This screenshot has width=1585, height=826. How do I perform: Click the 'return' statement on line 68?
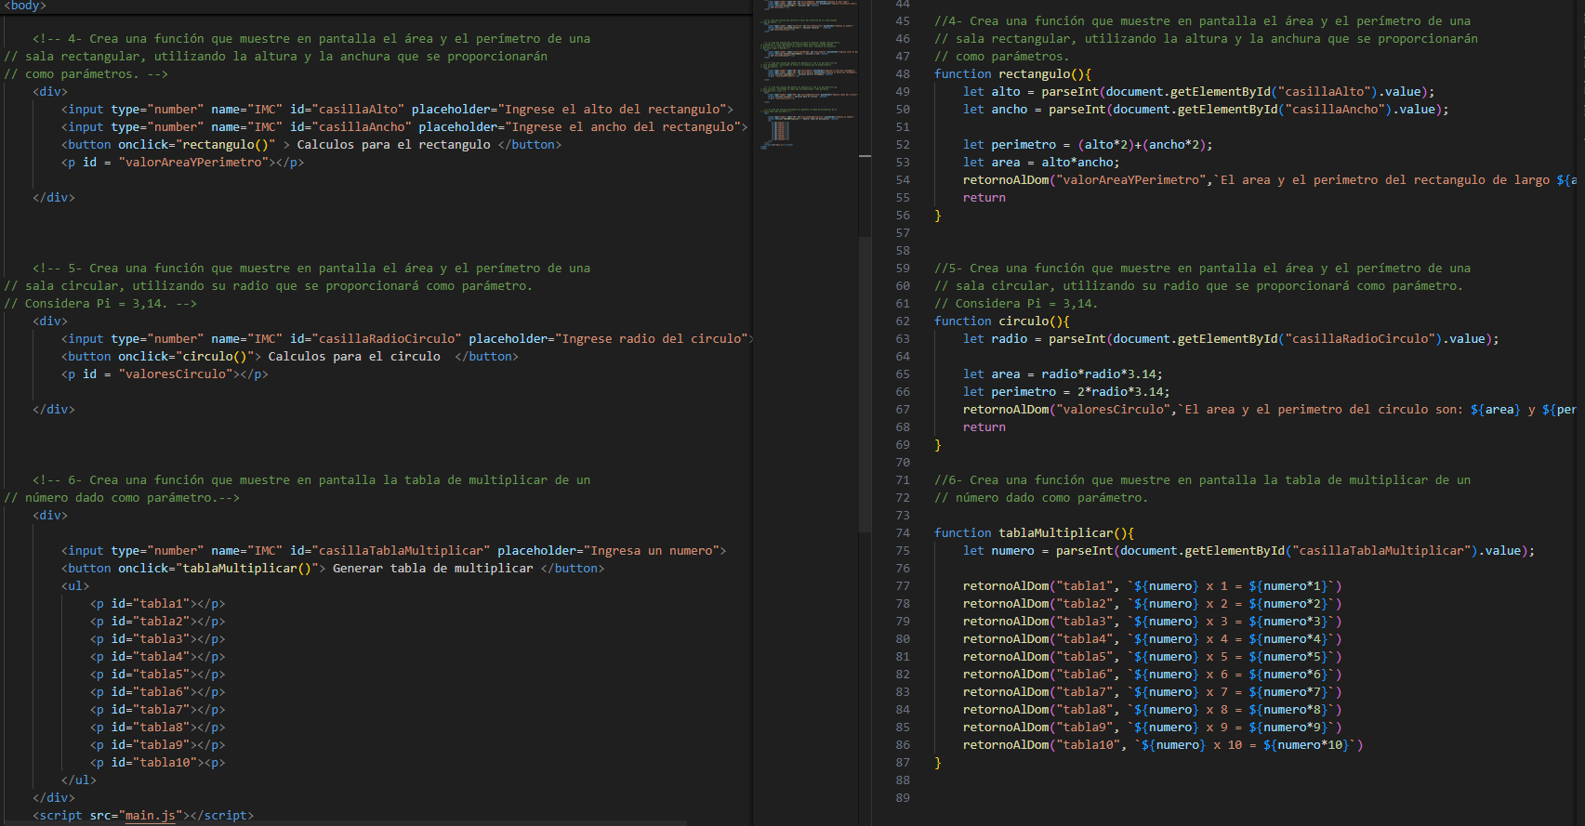click(x=984, y=427)
